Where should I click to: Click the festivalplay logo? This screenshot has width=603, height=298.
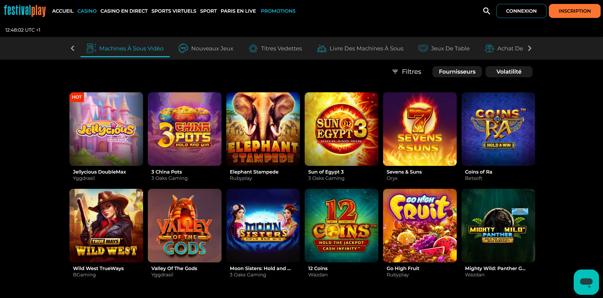[x=25, y=11]
